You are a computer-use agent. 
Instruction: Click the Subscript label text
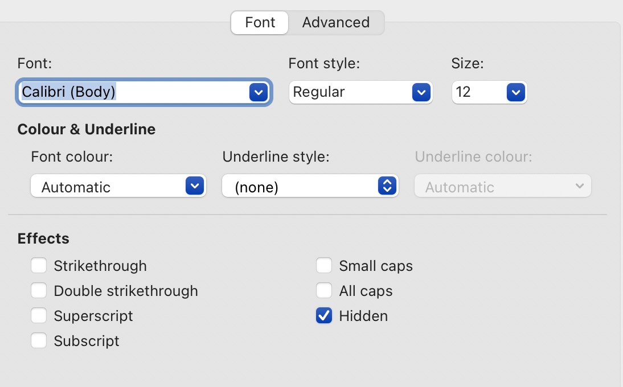click(87, 341)
